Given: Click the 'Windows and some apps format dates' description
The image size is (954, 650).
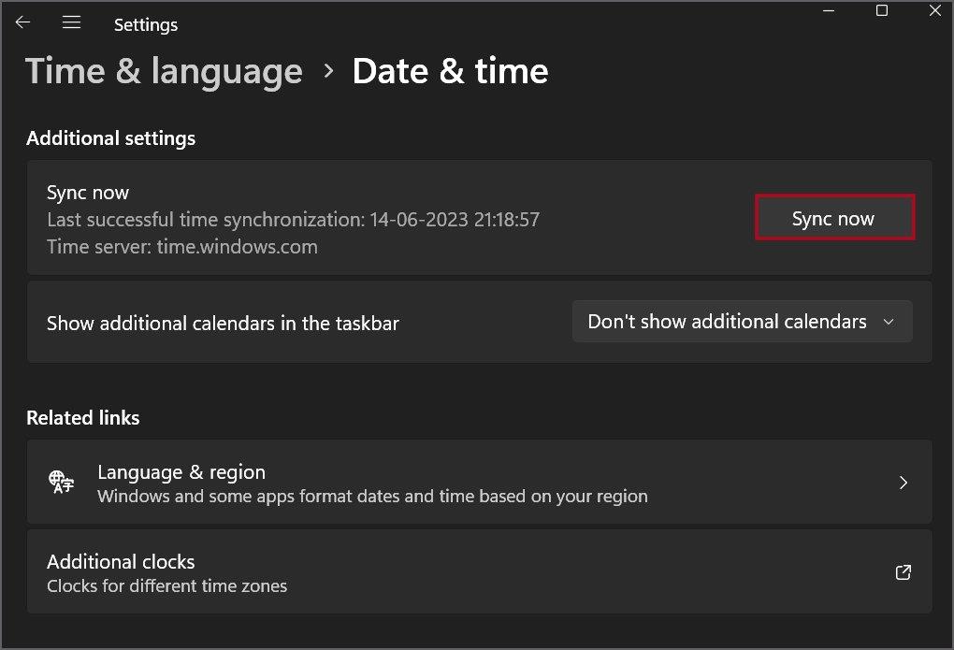Looking at the screenshot, I should [372, 497].
